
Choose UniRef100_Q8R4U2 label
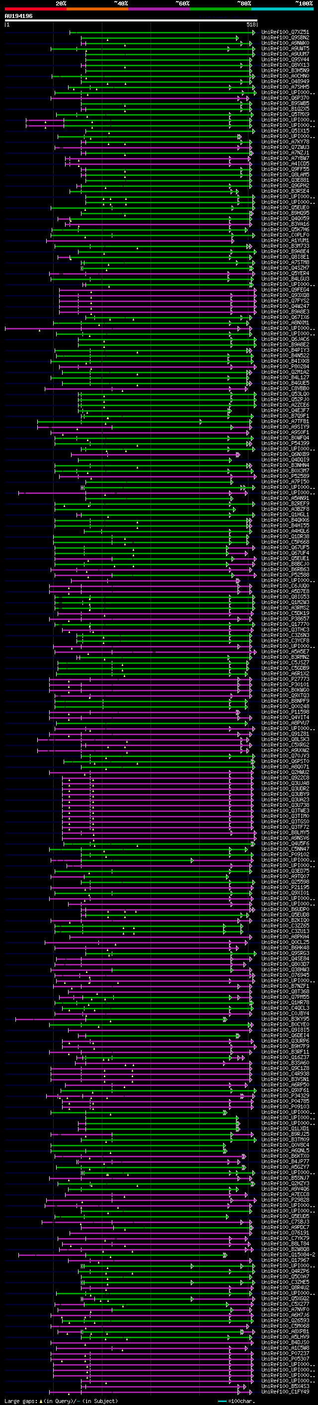(x=285, y=1287)
